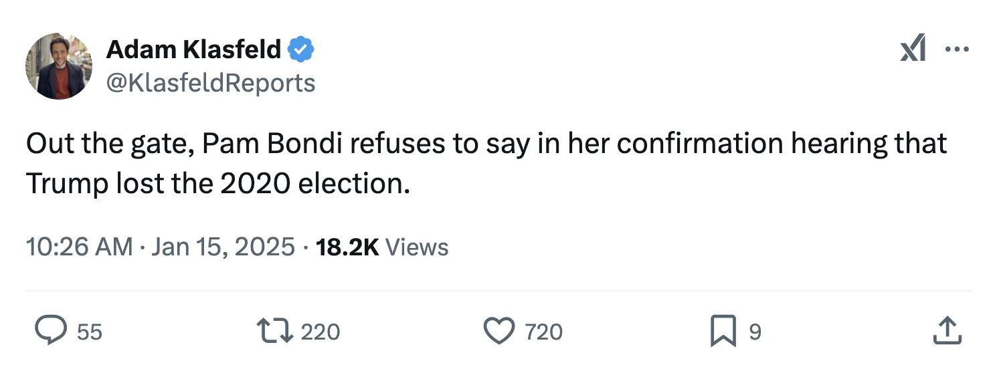Click the bookmark count of 9

755,332
